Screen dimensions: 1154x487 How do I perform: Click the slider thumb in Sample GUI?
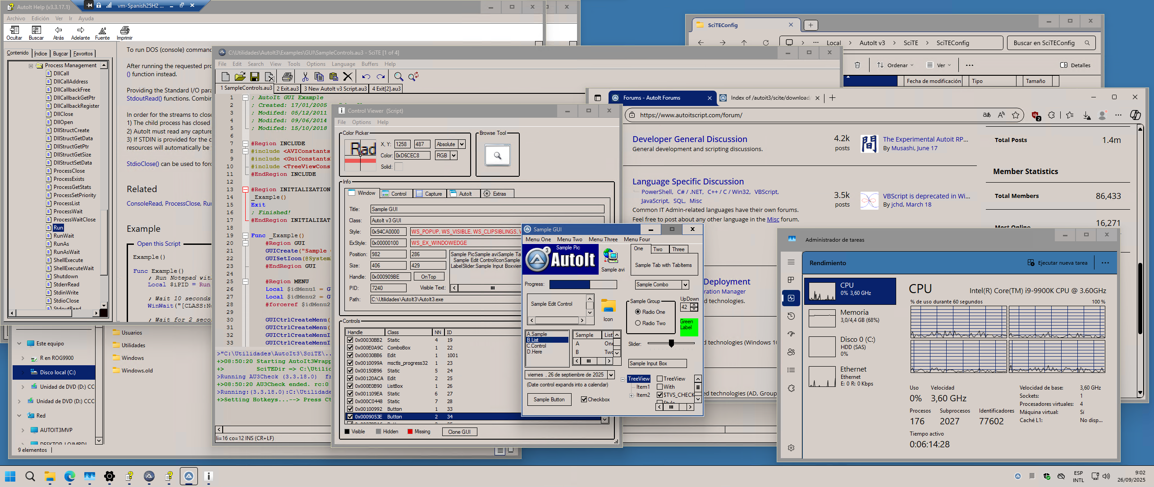(671, 344)
